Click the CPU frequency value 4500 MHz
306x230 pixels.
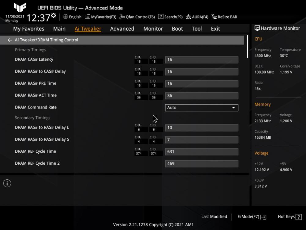click(x=263, y=56)
